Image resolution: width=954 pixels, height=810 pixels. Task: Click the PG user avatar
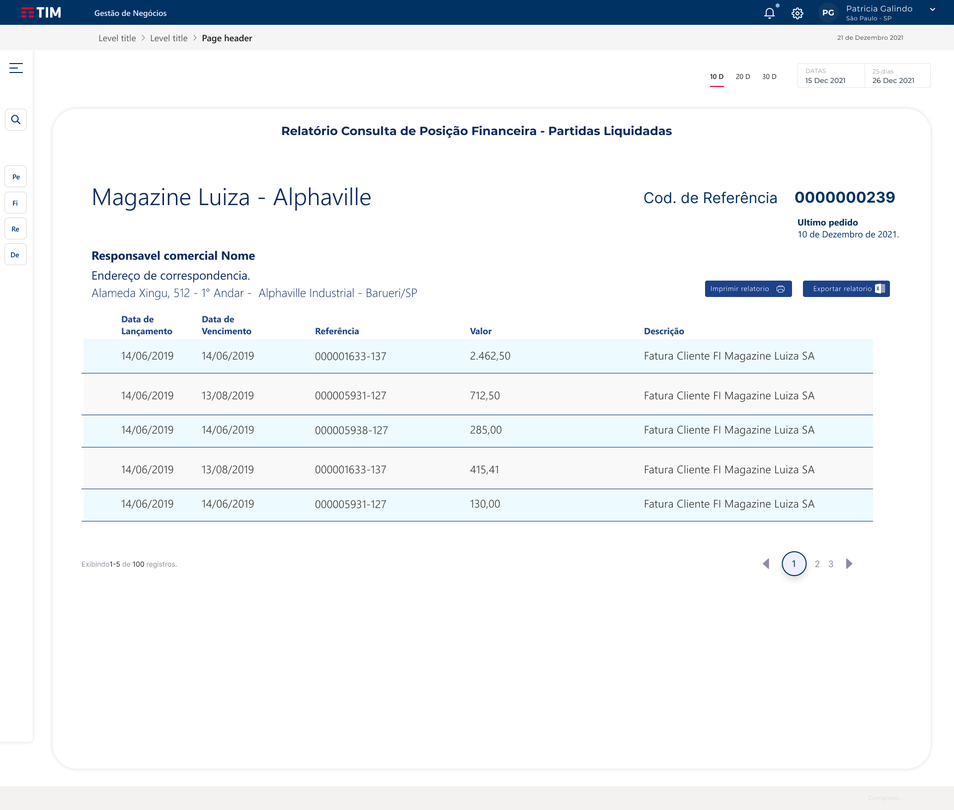(828, 13)
